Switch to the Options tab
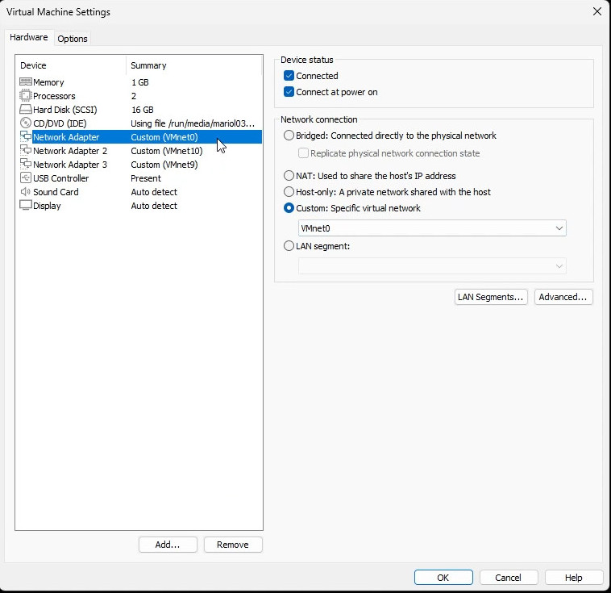 73,39
